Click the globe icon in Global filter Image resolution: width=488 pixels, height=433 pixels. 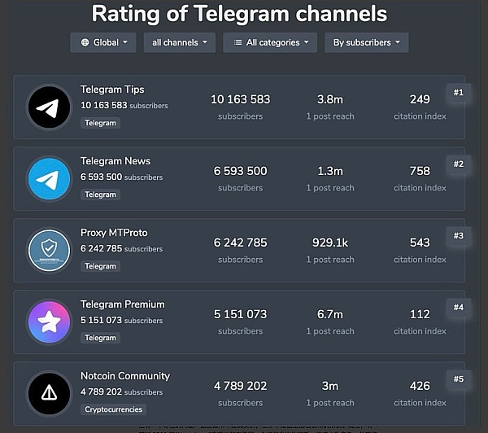click(x=85, y=42)
